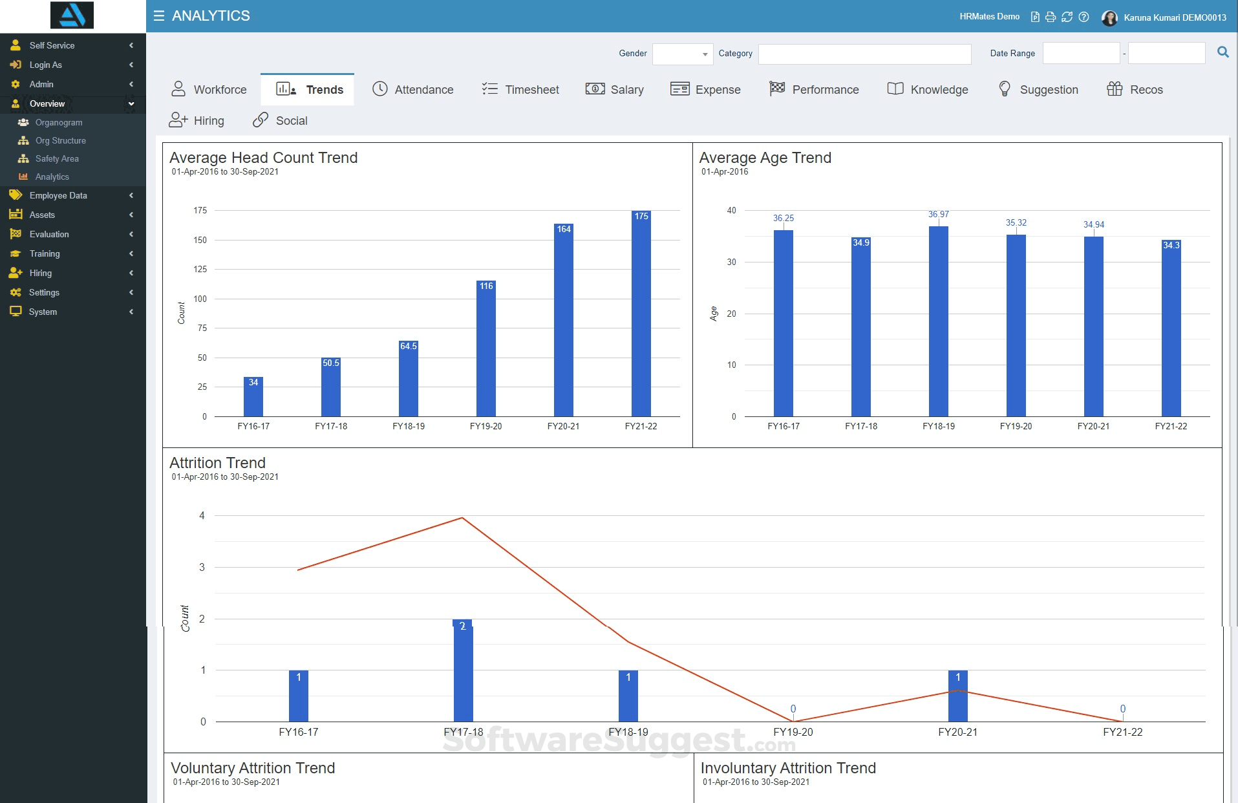Open help via question mark icon
Image resolution: width=1238 pixels, height=803 pixels.
[x=1084, y=17]
